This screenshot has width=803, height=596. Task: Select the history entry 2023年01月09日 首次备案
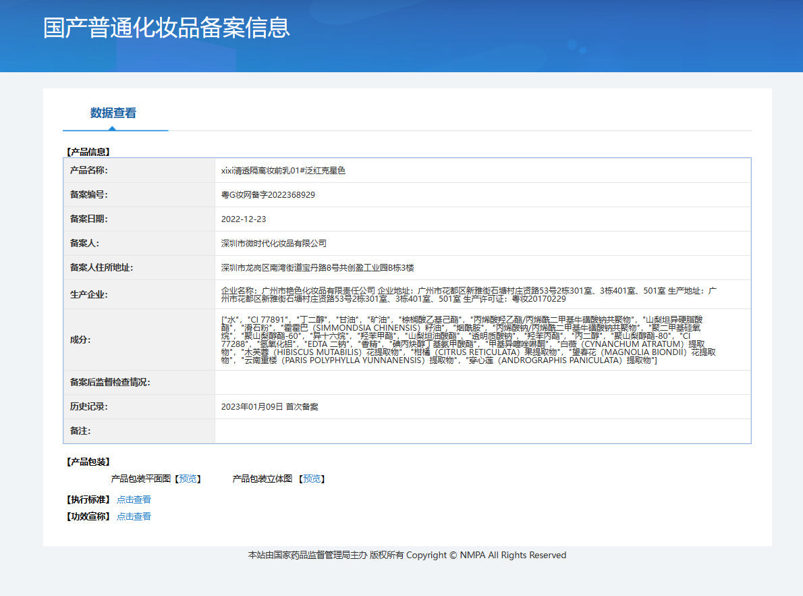coord(270,407)
